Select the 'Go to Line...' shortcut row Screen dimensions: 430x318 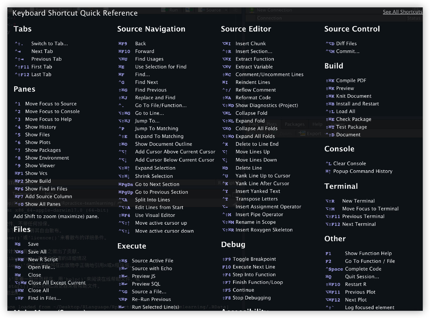click(141, 113)
